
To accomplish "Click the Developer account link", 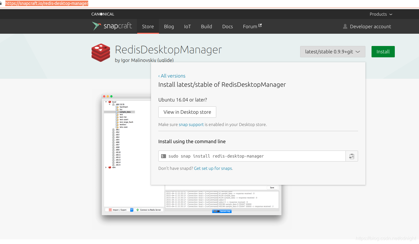I will 370,26.
